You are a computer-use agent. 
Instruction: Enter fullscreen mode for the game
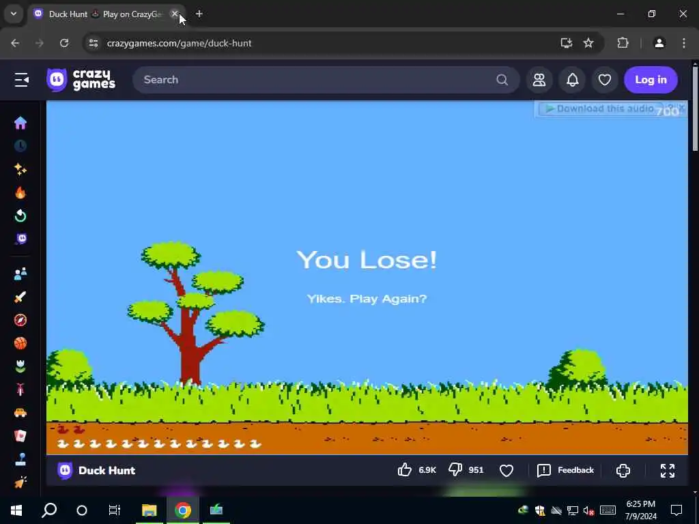pos(668,471)
